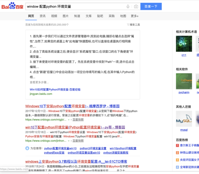Focus the search query input field

pos(76,6)
